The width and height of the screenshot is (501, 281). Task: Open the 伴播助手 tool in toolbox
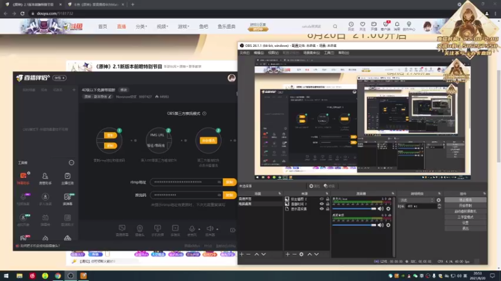tap(23, 178)
